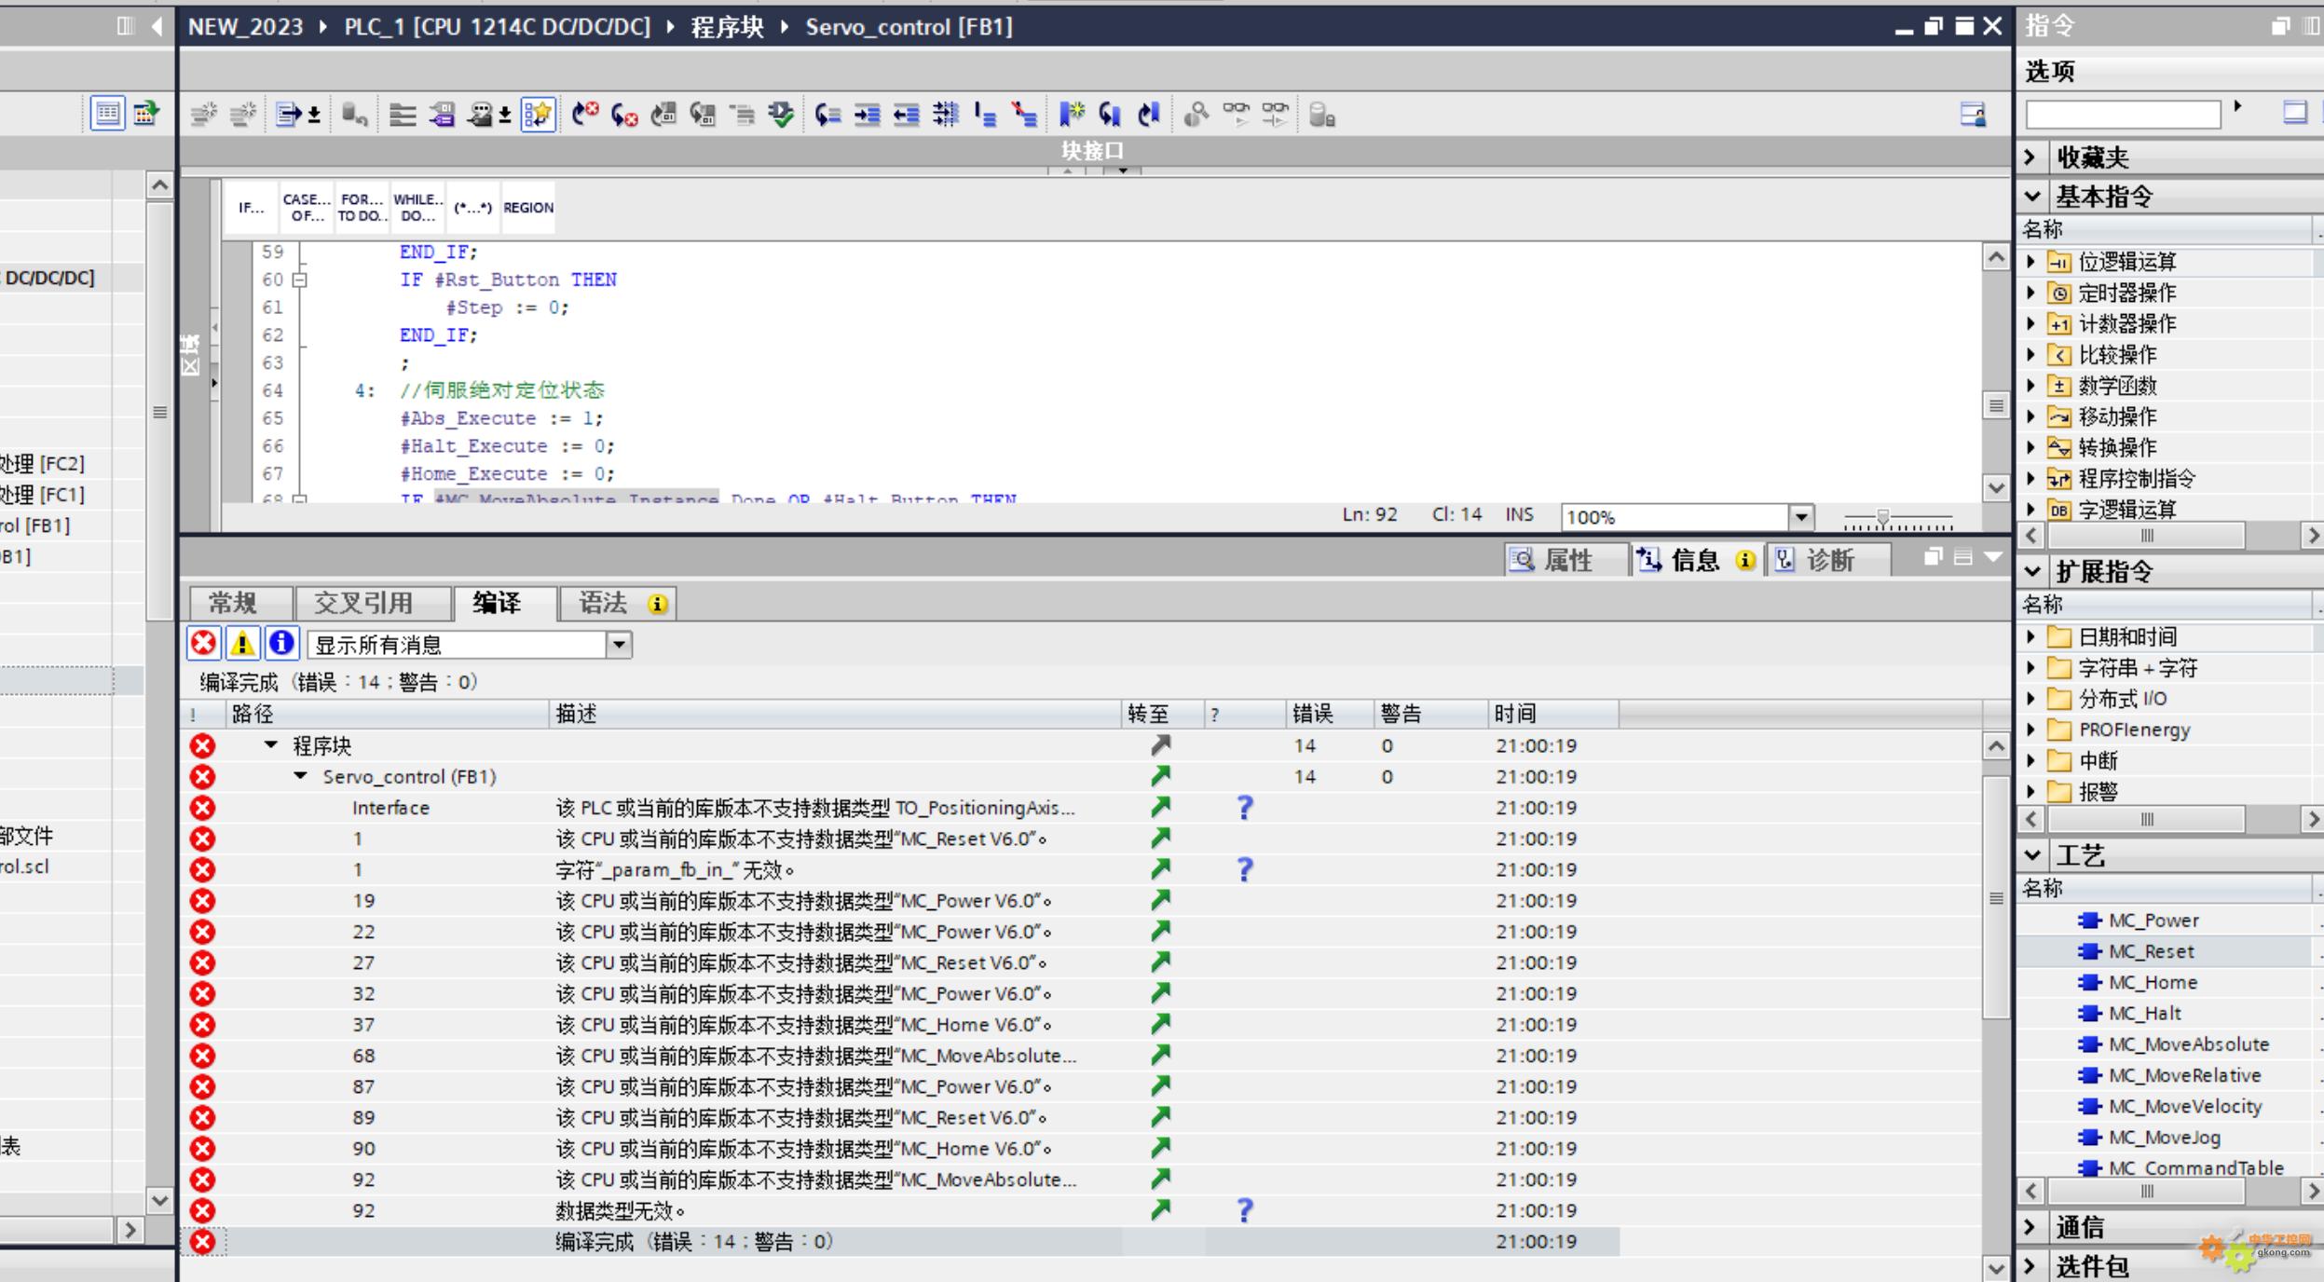Expand the 选件包 section
2324x1282 pixels.
pyautogui.click(x=2031, y=1266)
